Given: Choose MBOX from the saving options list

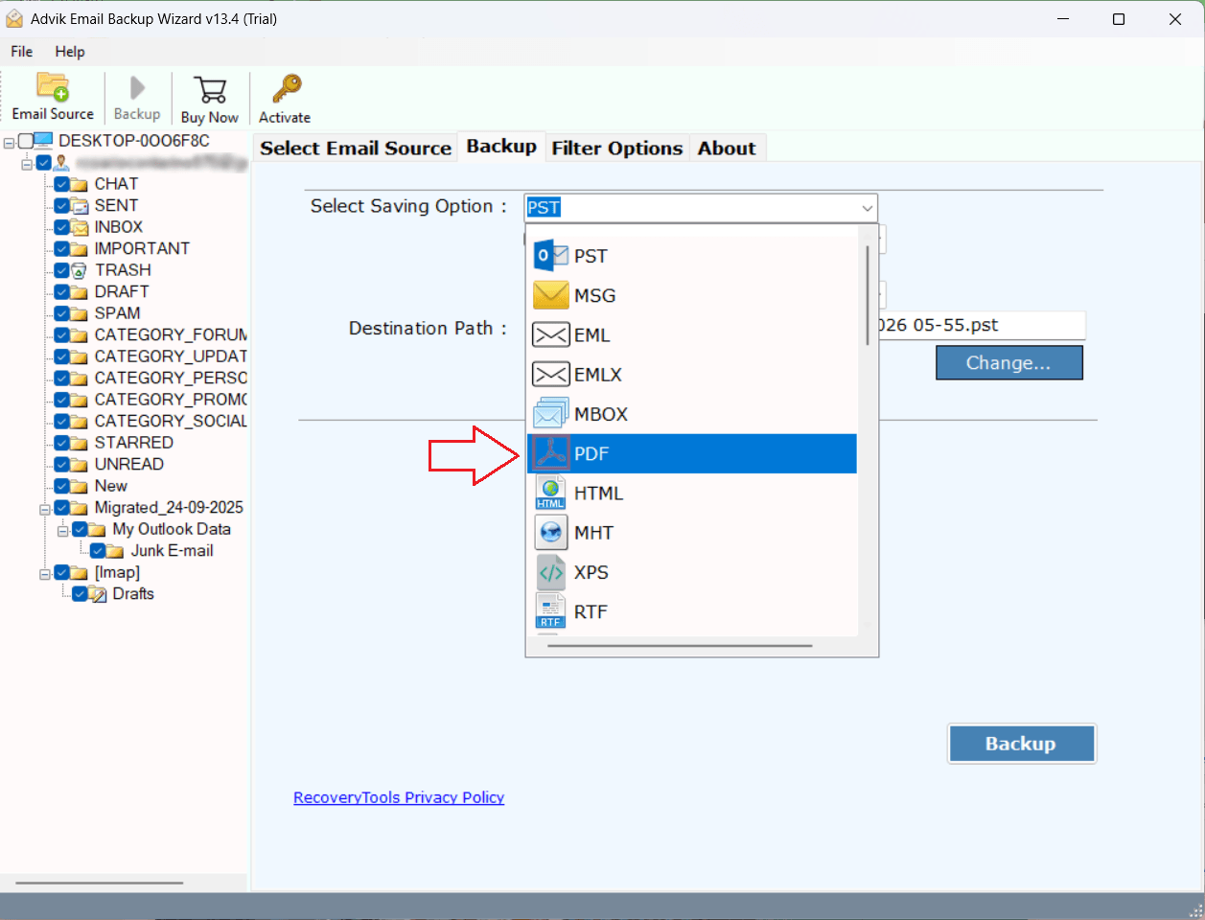Looking at the screenshot, I should [691, 414].
